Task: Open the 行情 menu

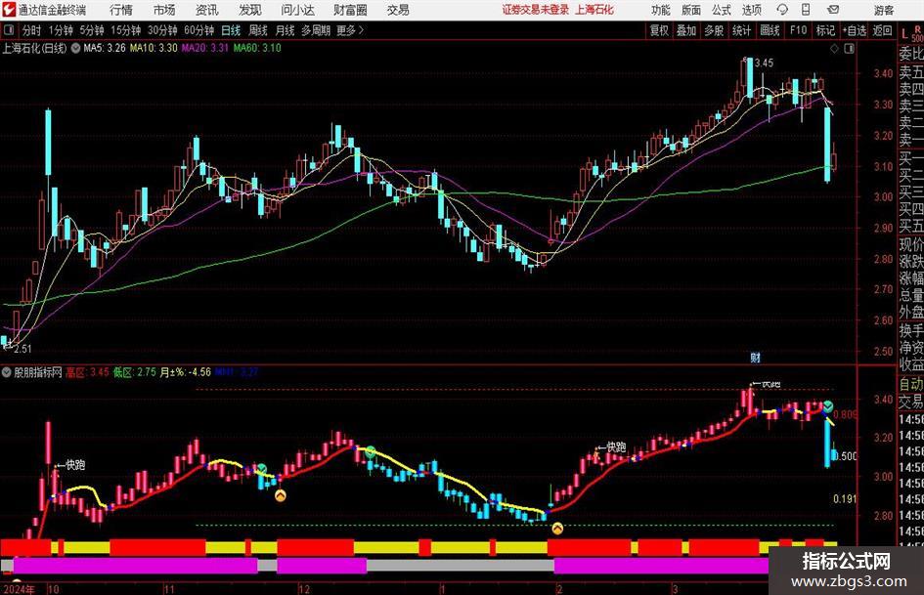Action: click(121, 10)
